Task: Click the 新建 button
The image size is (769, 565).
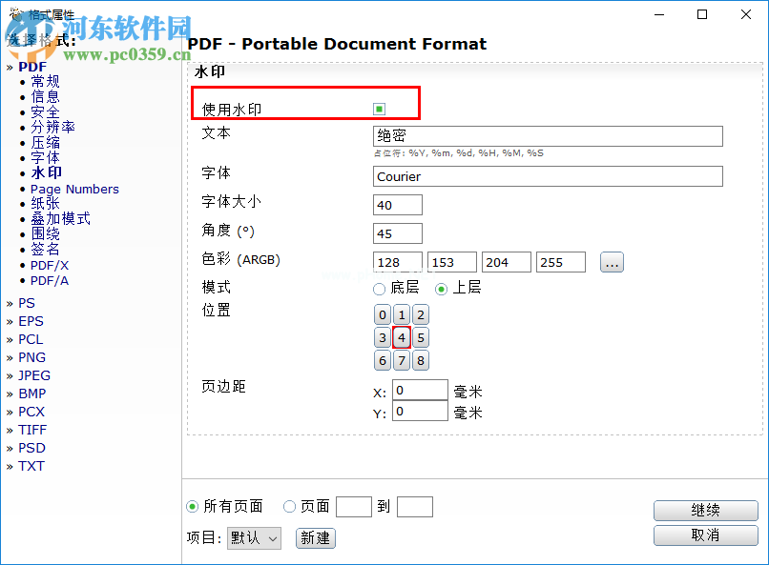Action: (315, 538)
